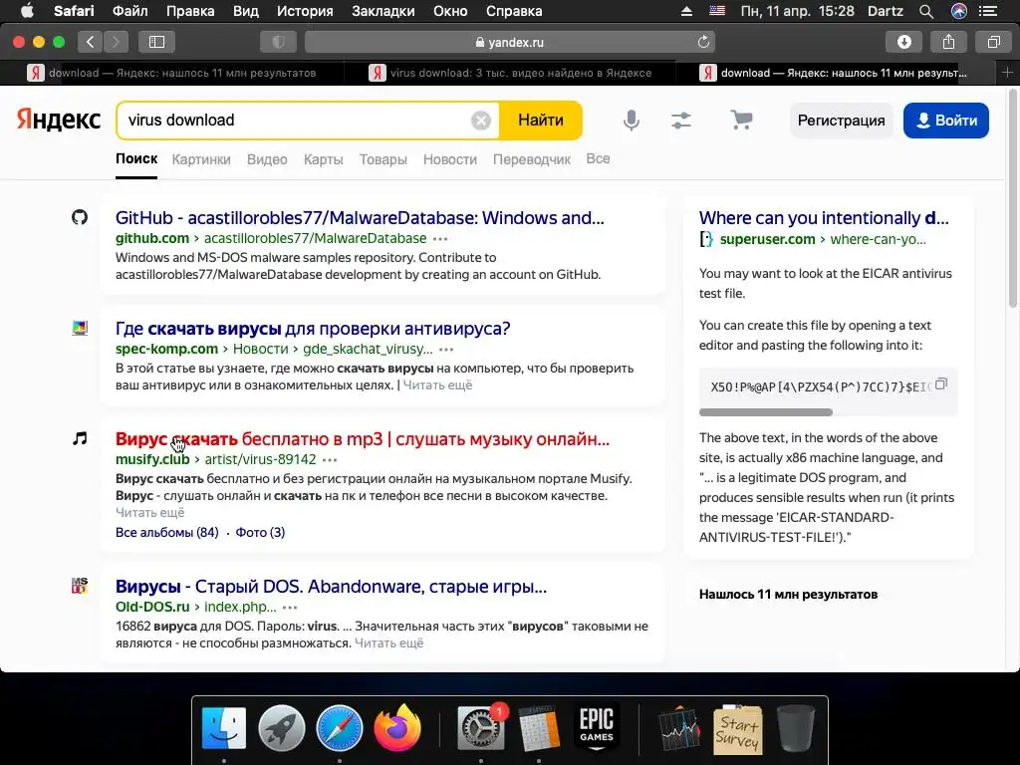Open the Файл menu
This screenshot has width=1020, height=765.
130,11
